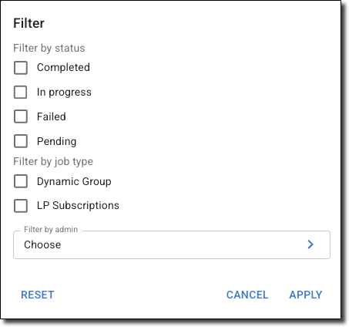This screenshot has height=327, width=349.
Task: Click the blue chevron arrow icon
Action: (x=310, y=244)
